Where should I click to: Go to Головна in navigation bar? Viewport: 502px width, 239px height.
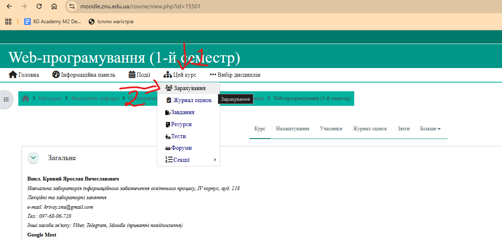click(x=24, y=75)
